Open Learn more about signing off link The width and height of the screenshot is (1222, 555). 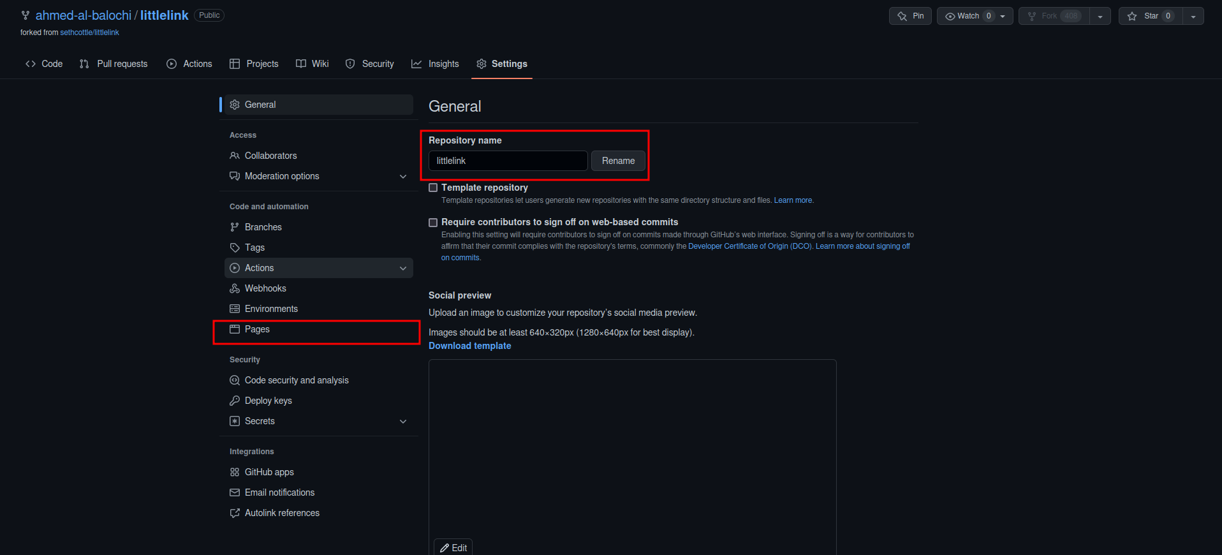click(x=863, y=246)
